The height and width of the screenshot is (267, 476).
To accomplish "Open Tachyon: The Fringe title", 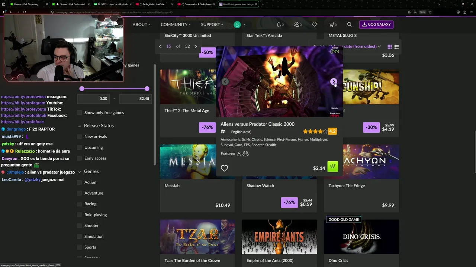I will [347, 186].
